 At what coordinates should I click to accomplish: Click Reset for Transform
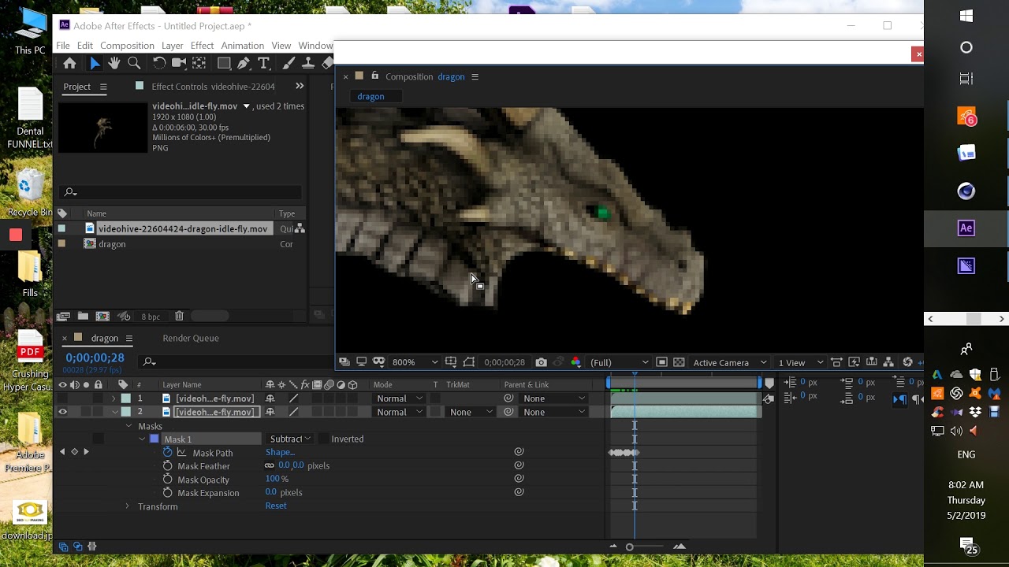(276, 506)
